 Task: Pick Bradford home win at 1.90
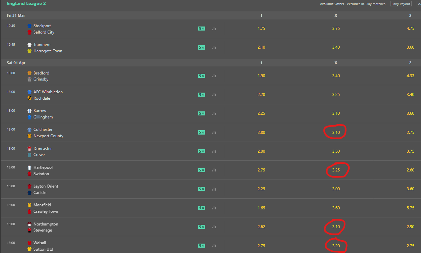coord(261,76)
